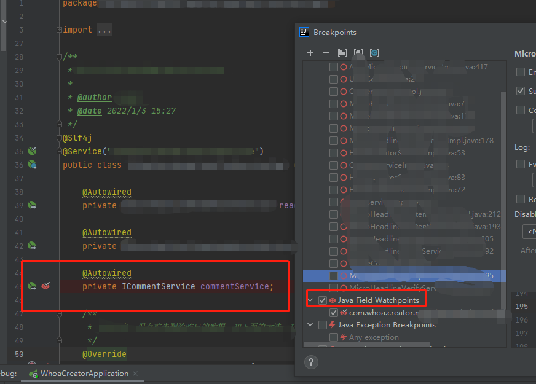Click the ICommentService type in editor
Image resolution: width=536 pixels, height=384 pixels.
(158, 286)
